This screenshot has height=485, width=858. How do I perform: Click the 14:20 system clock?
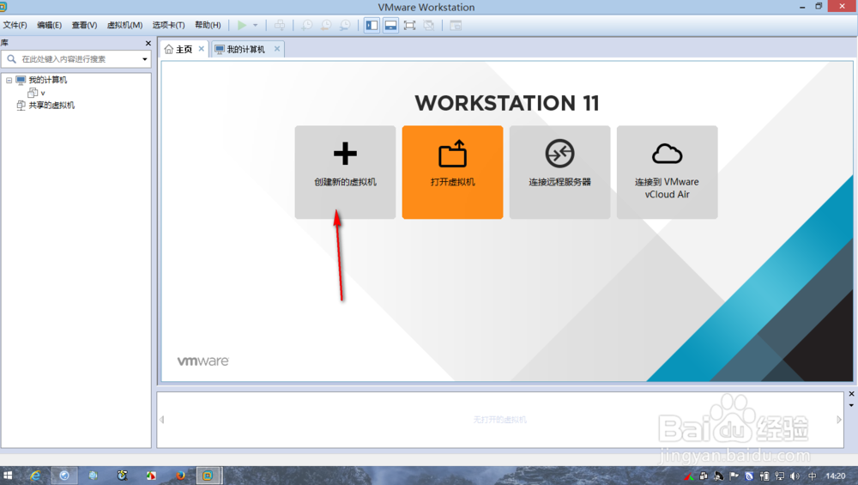(x=836, y=476)
